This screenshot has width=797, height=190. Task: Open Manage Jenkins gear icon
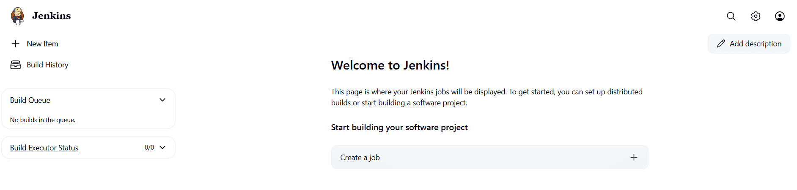tap(756, 16)
